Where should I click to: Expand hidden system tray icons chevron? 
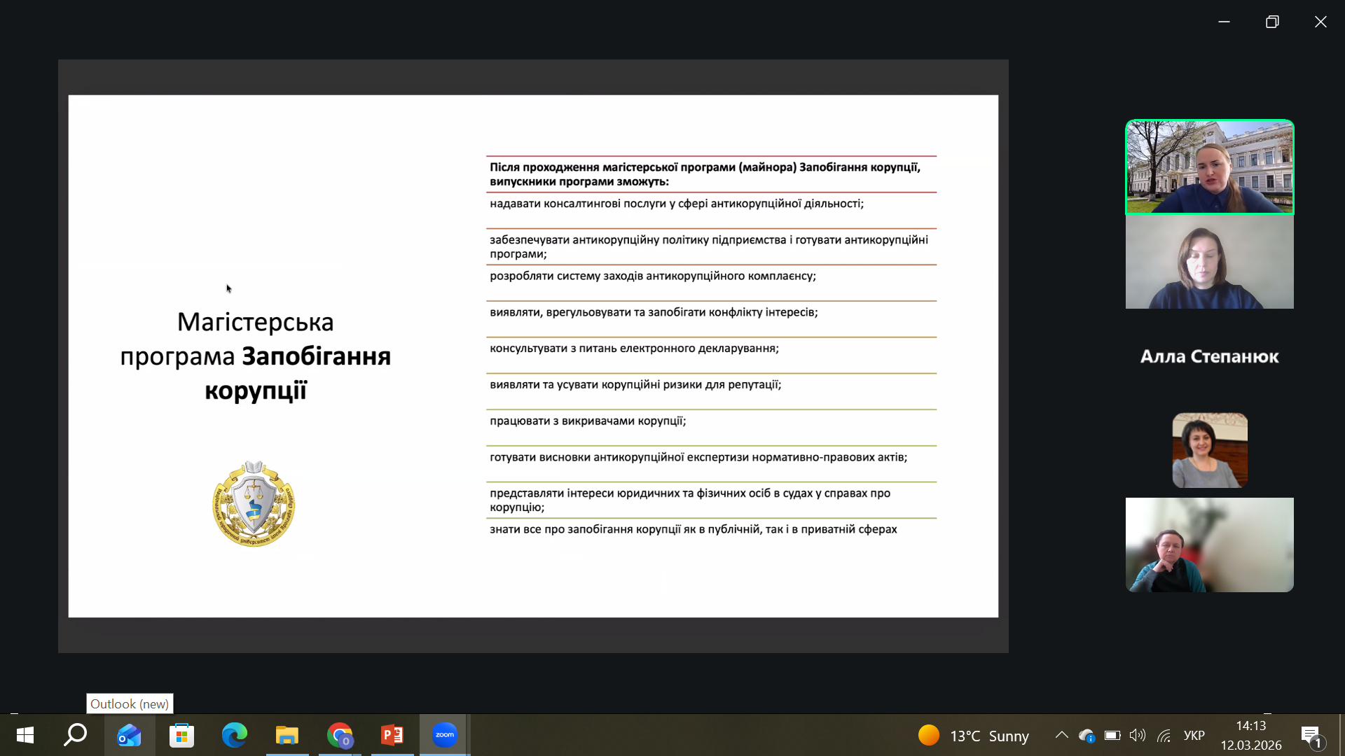point(1062,736)
